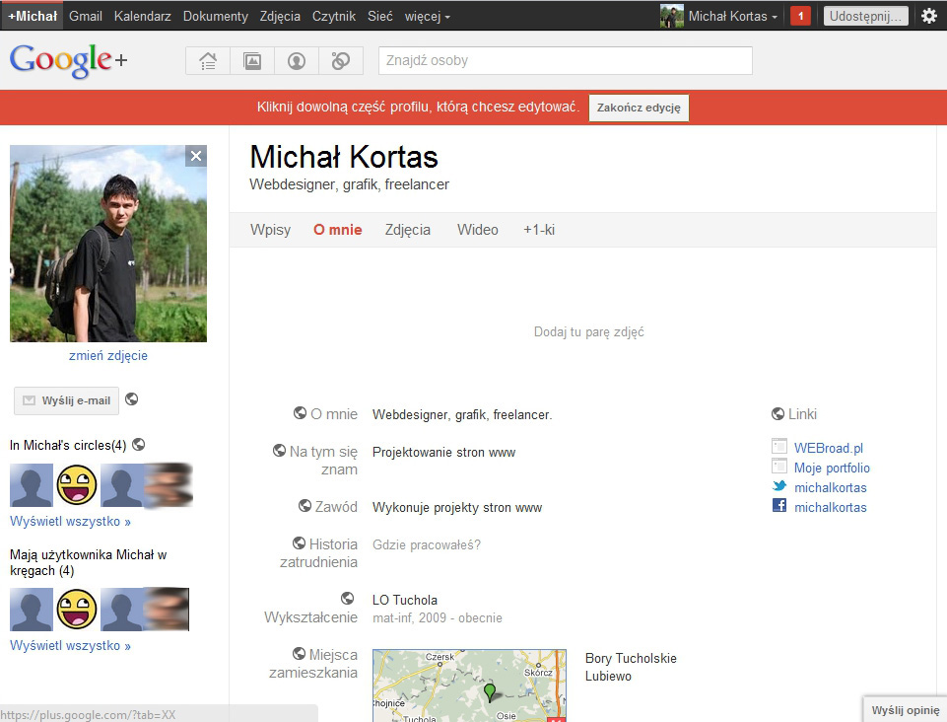Switch to the Wpisy tab
947x722 pixels.
pyautogui.click(x=270, y=230)
